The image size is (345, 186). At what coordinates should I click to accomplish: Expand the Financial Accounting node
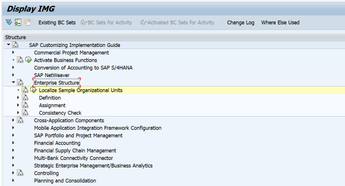pyautogui.click(x=13, y=143)
